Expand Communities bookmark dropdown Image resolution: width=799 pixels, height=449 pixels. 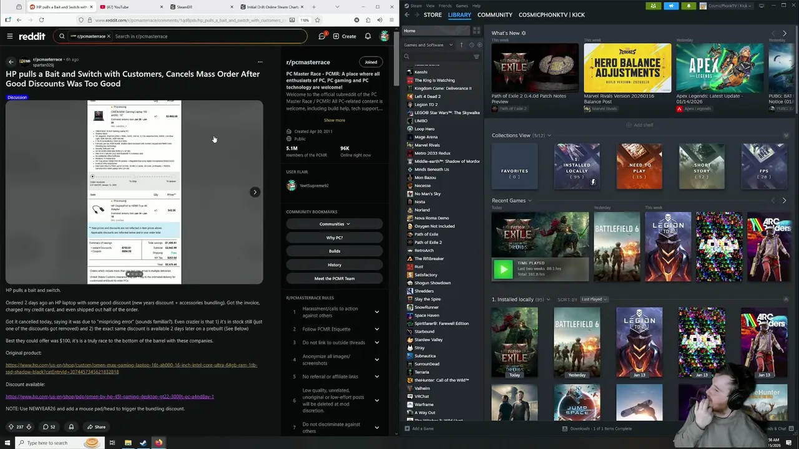pos(335,224)
